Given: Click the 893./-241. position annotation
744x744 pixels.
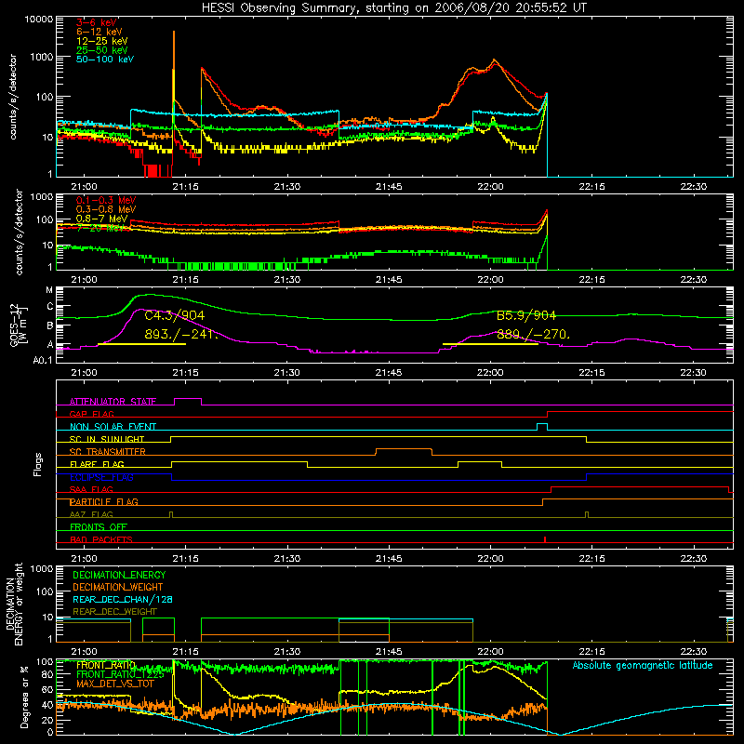Looking at the screenshot, I should pos(181,335).
